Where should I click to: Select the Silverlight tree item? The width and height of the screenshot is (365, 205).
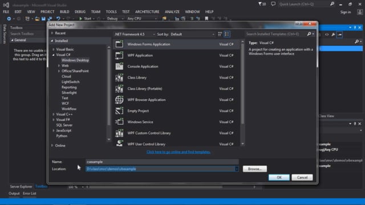coord(69,92)
